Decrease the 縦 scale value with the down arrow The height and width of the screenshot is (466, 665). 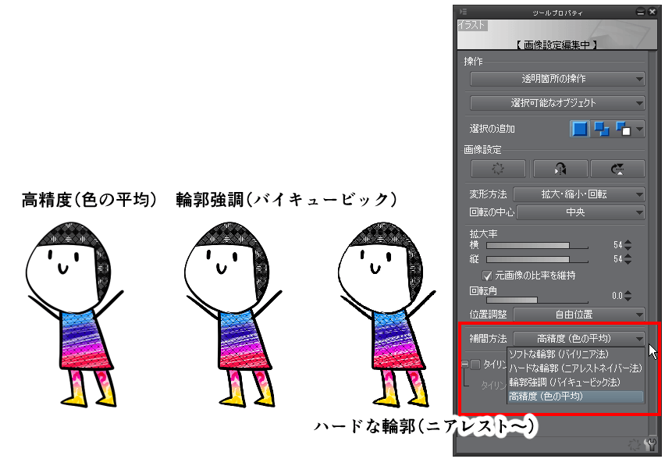pyautogui.click(x=628, y=262)
